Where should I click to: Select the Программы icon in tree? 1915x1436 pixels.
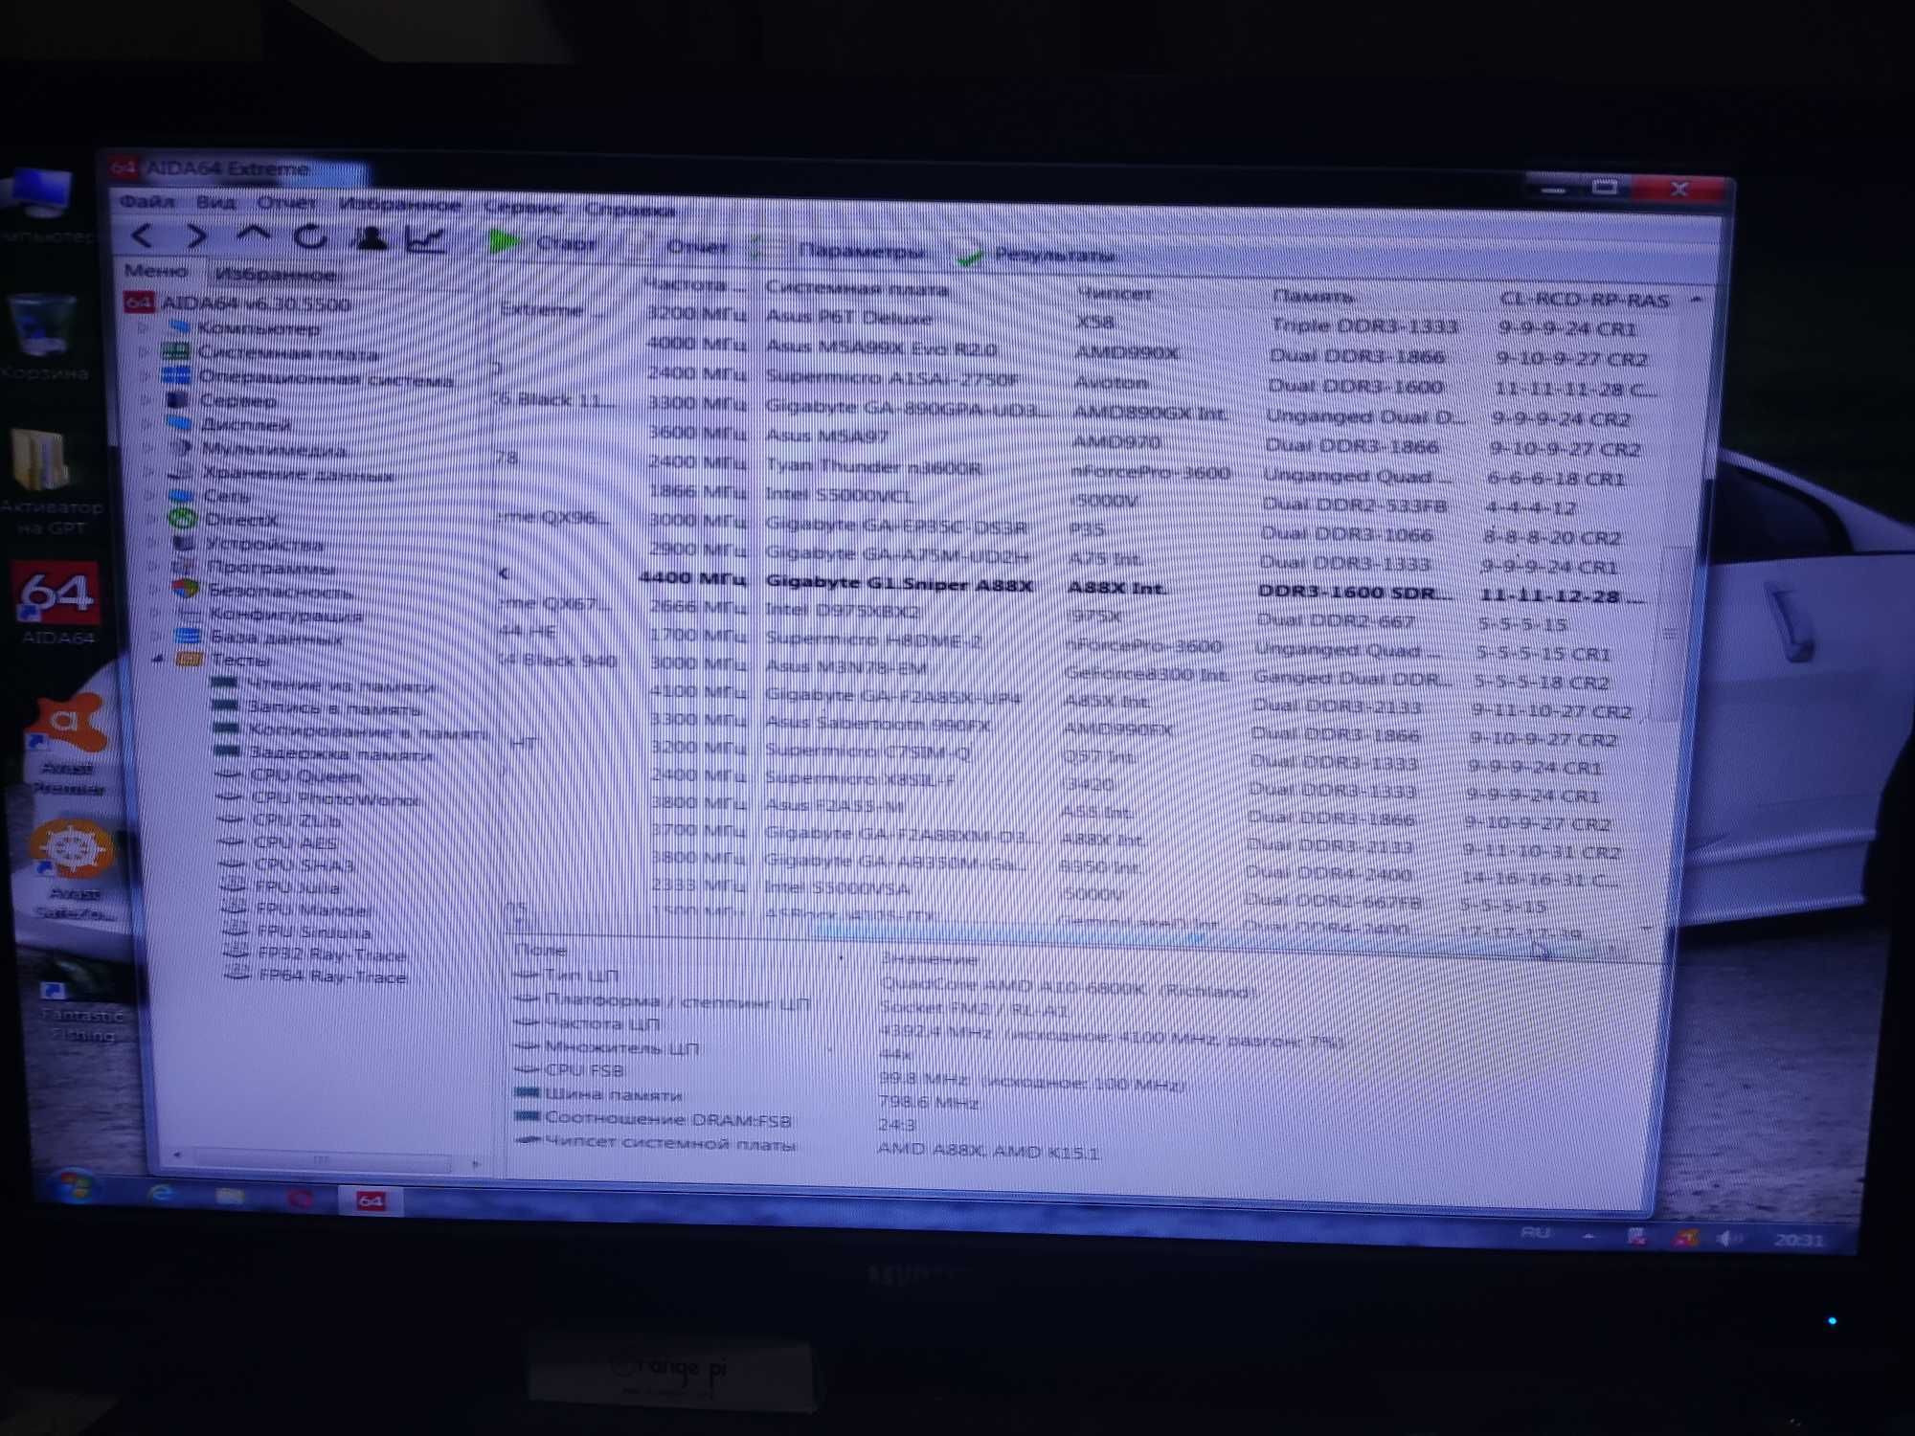(185, 567)
